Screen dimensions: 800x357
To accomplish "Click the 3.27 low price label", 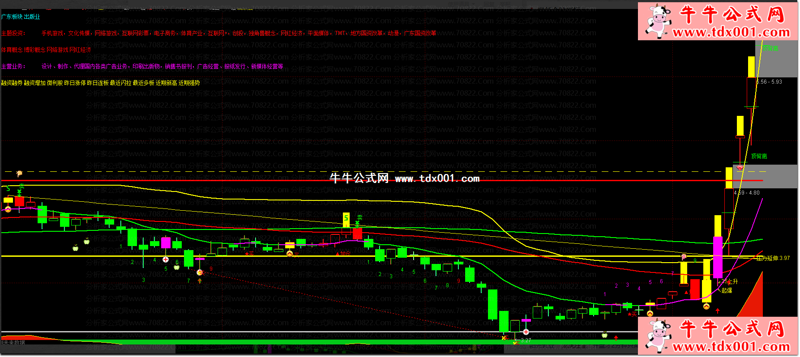I will pyautogui.click(x=526, y=340).
